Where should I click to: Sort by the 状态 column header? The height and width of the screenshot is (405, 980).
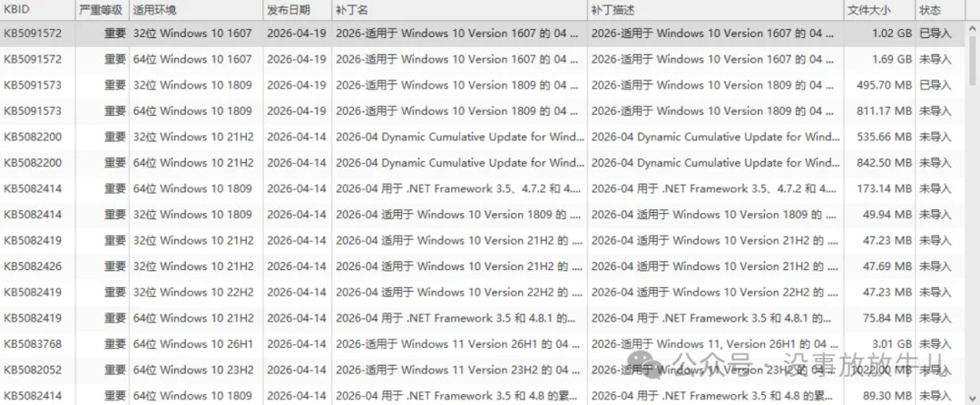click(x=941, y=10)
